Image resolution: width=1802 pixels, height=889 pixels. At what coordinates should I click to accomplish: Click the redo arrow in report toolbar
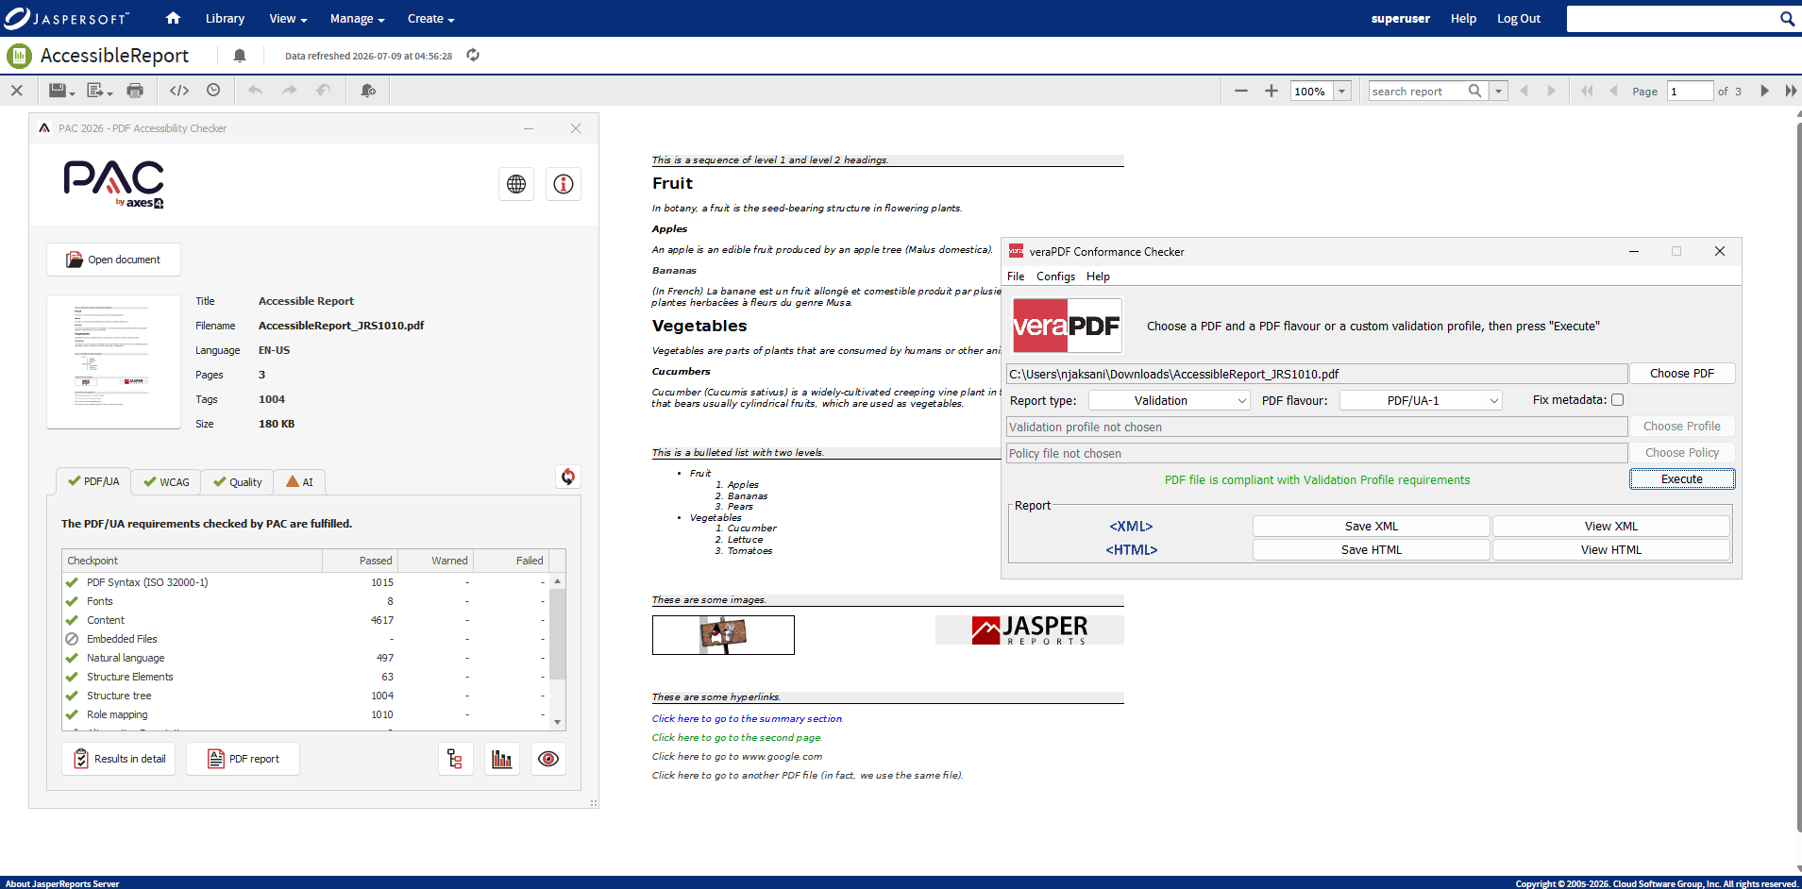click(x=290, y=91)
